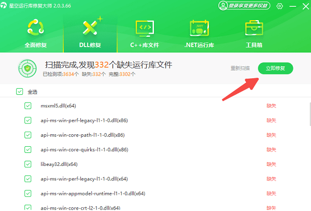The width and height of the screenshot is (311, 211).
Task: Select the DLL修复 wrench icon
Action: click(x=90, y=27)
